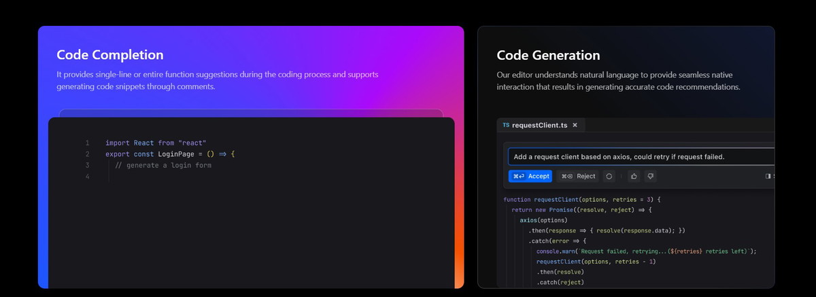
Task: Select the requestClient.ts editor tab
Action: [x=540, y=125]
